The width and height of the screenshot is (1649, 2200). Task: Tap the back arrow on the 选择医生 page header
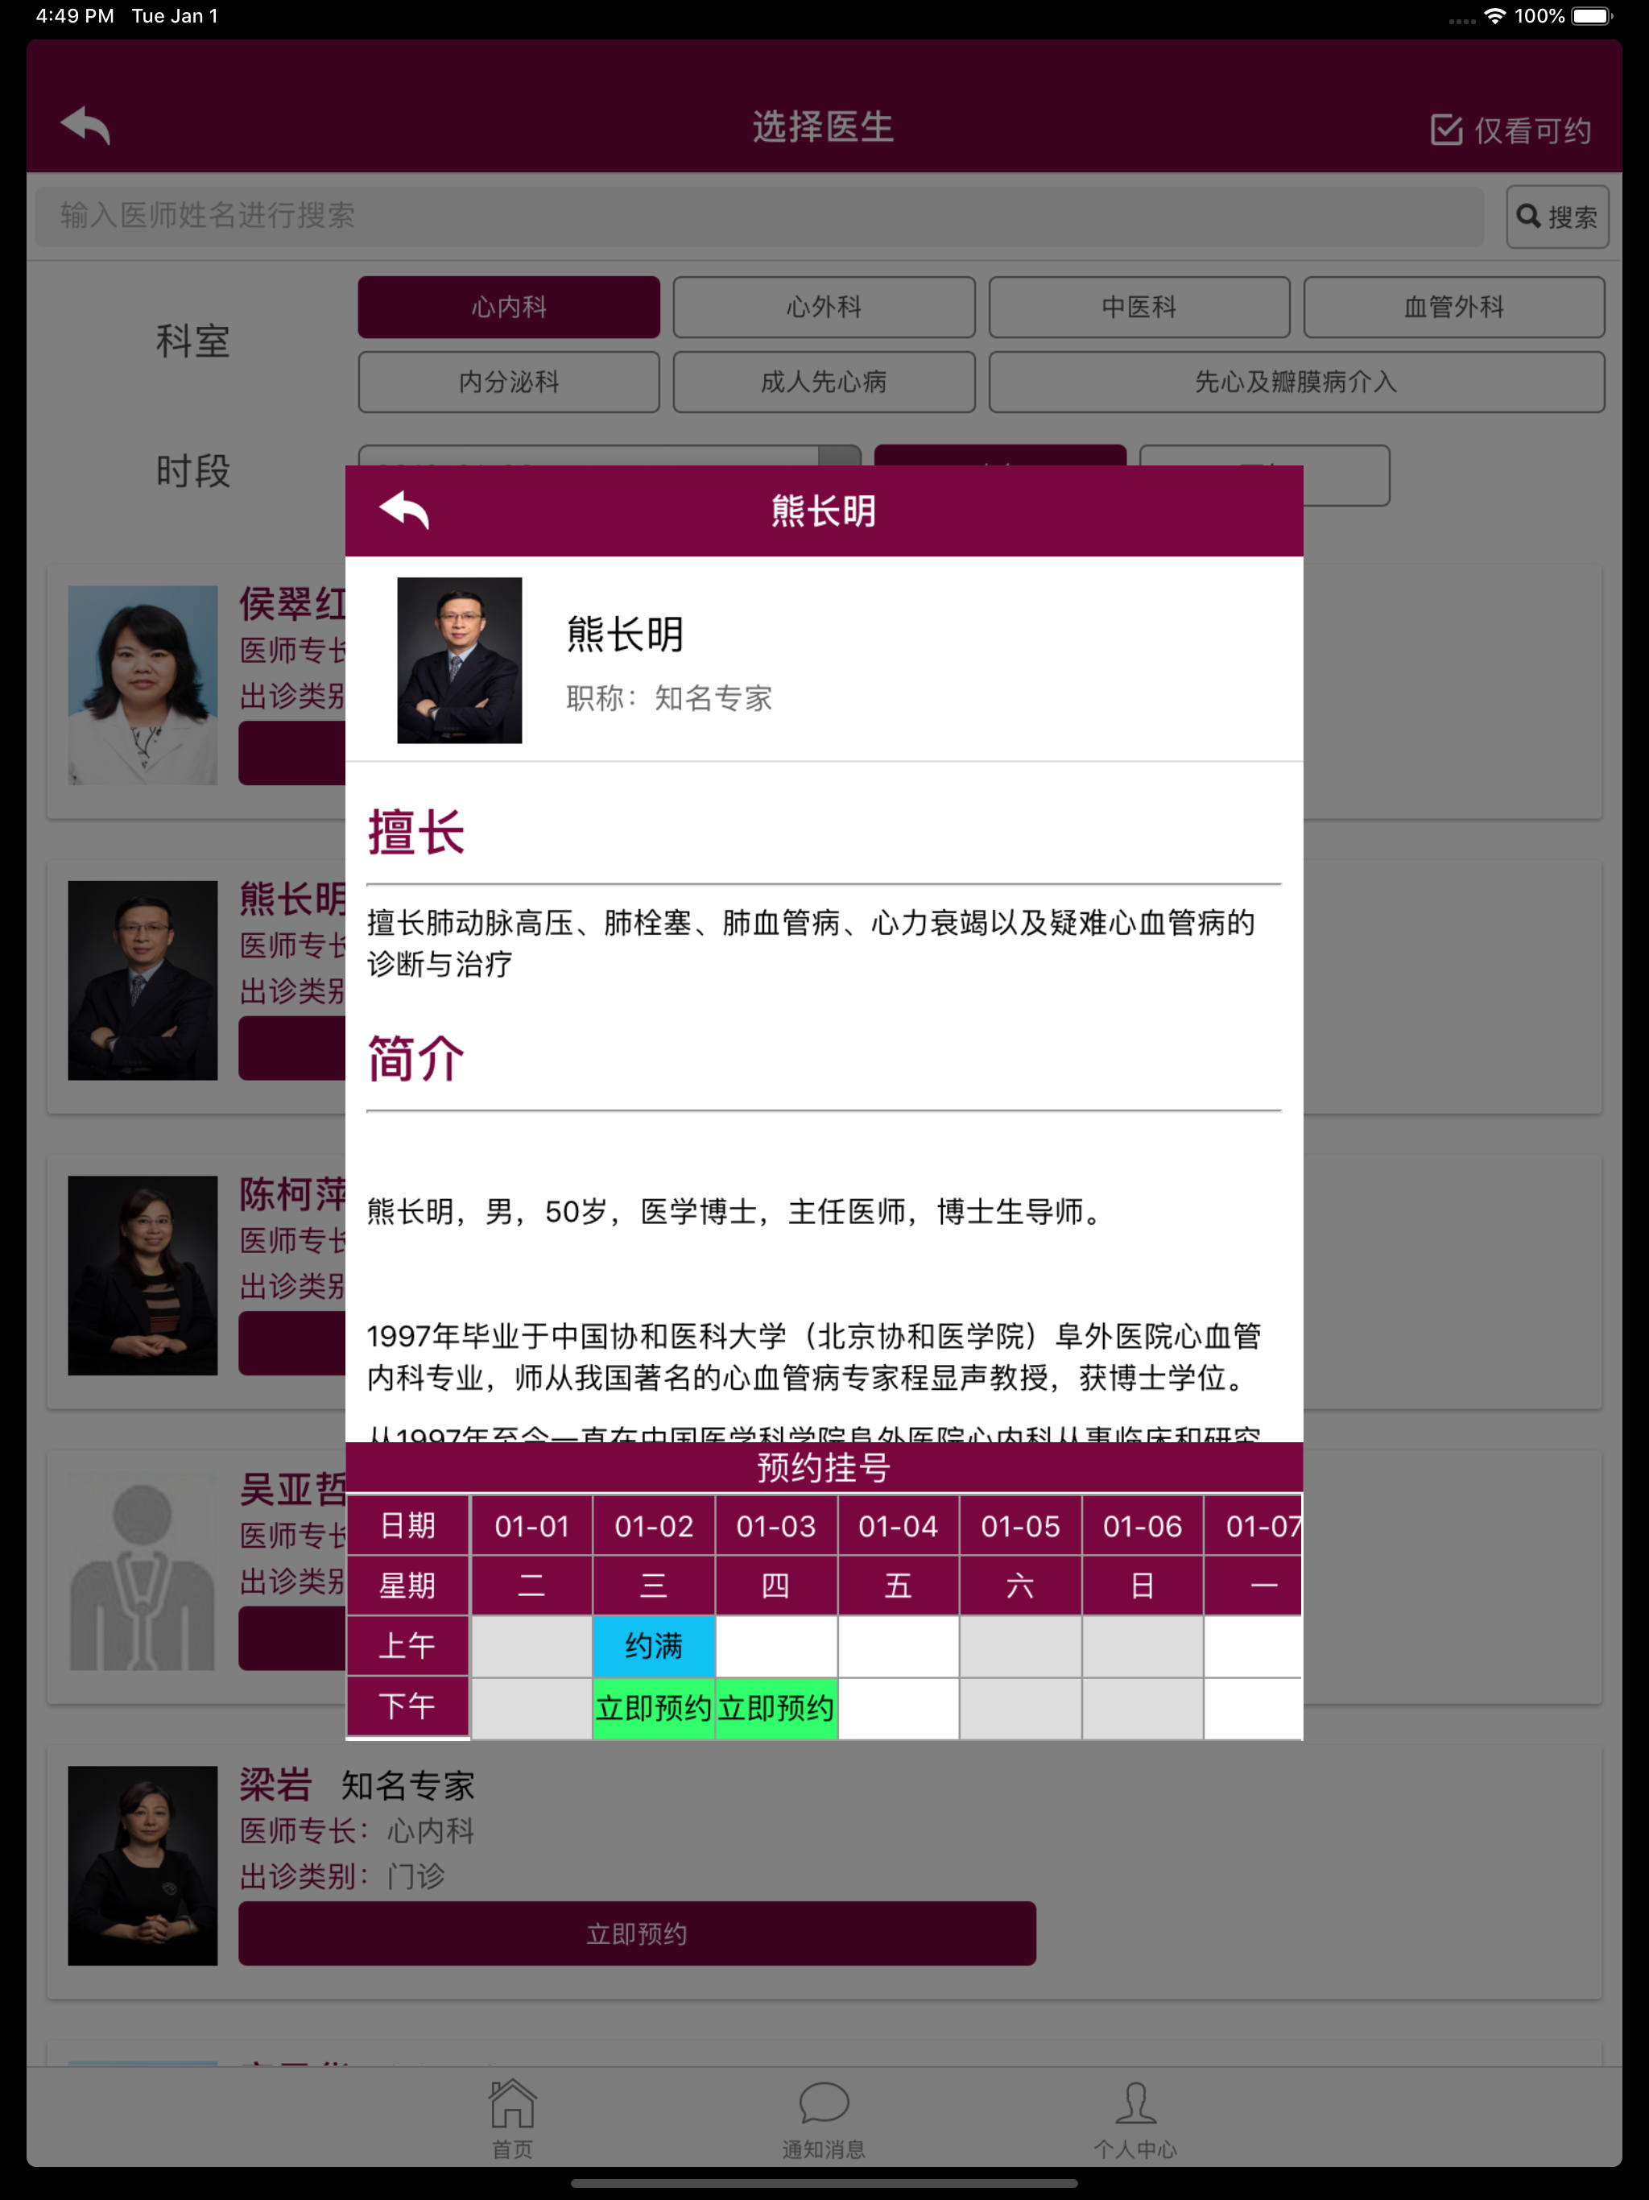click(x=85, y=126)
